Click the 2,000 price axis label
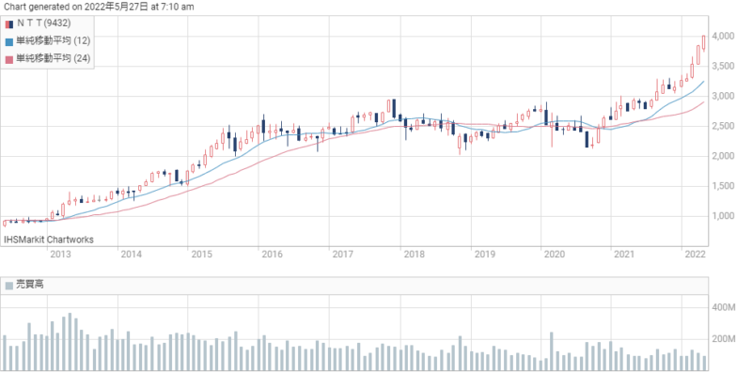The height and width of the screenshot is (372, 752). point(724,156)
